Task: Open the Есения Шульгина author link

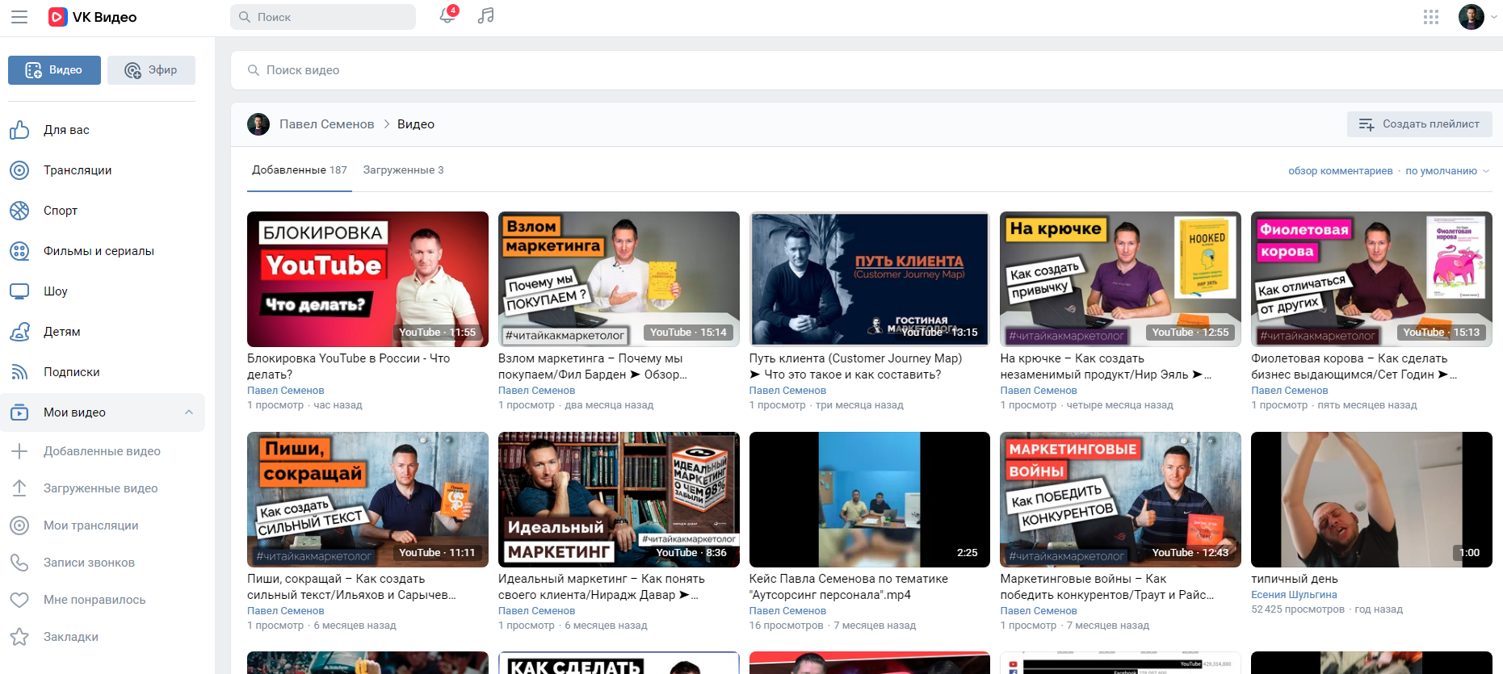Action: pos(1294,595)
